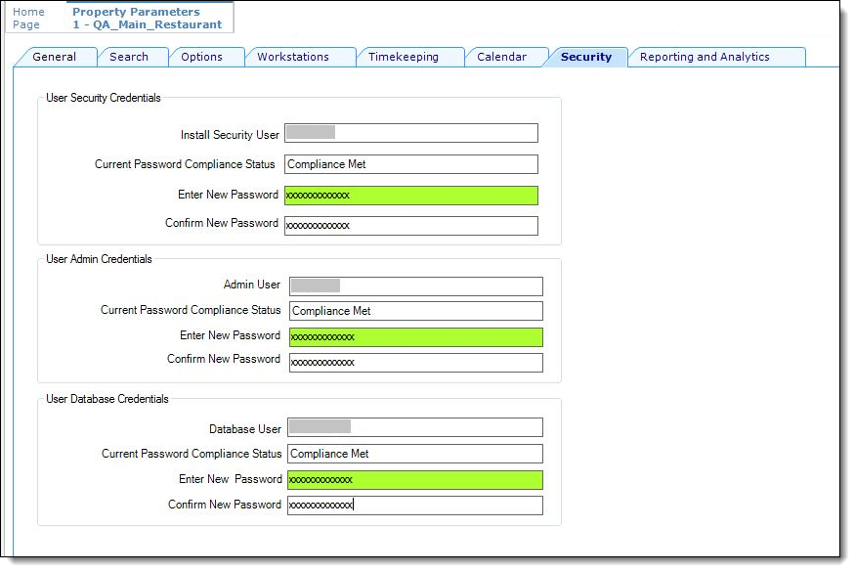Click the Admin User field

tap(416, 286)
